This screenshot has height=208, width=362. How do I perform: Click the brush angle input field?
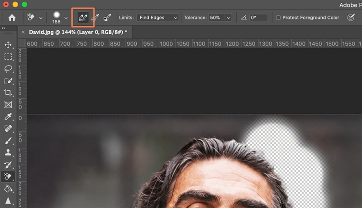(x=258, y=18)
